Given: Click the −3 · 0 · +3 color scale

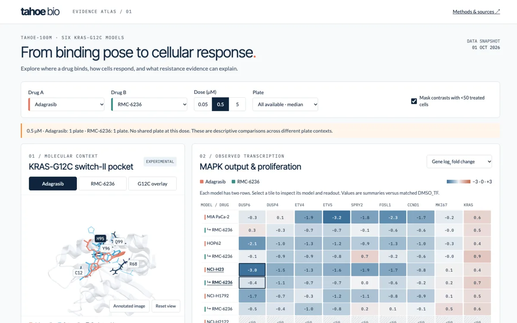Looking at the screenshot, I should (x=469, y=182).
